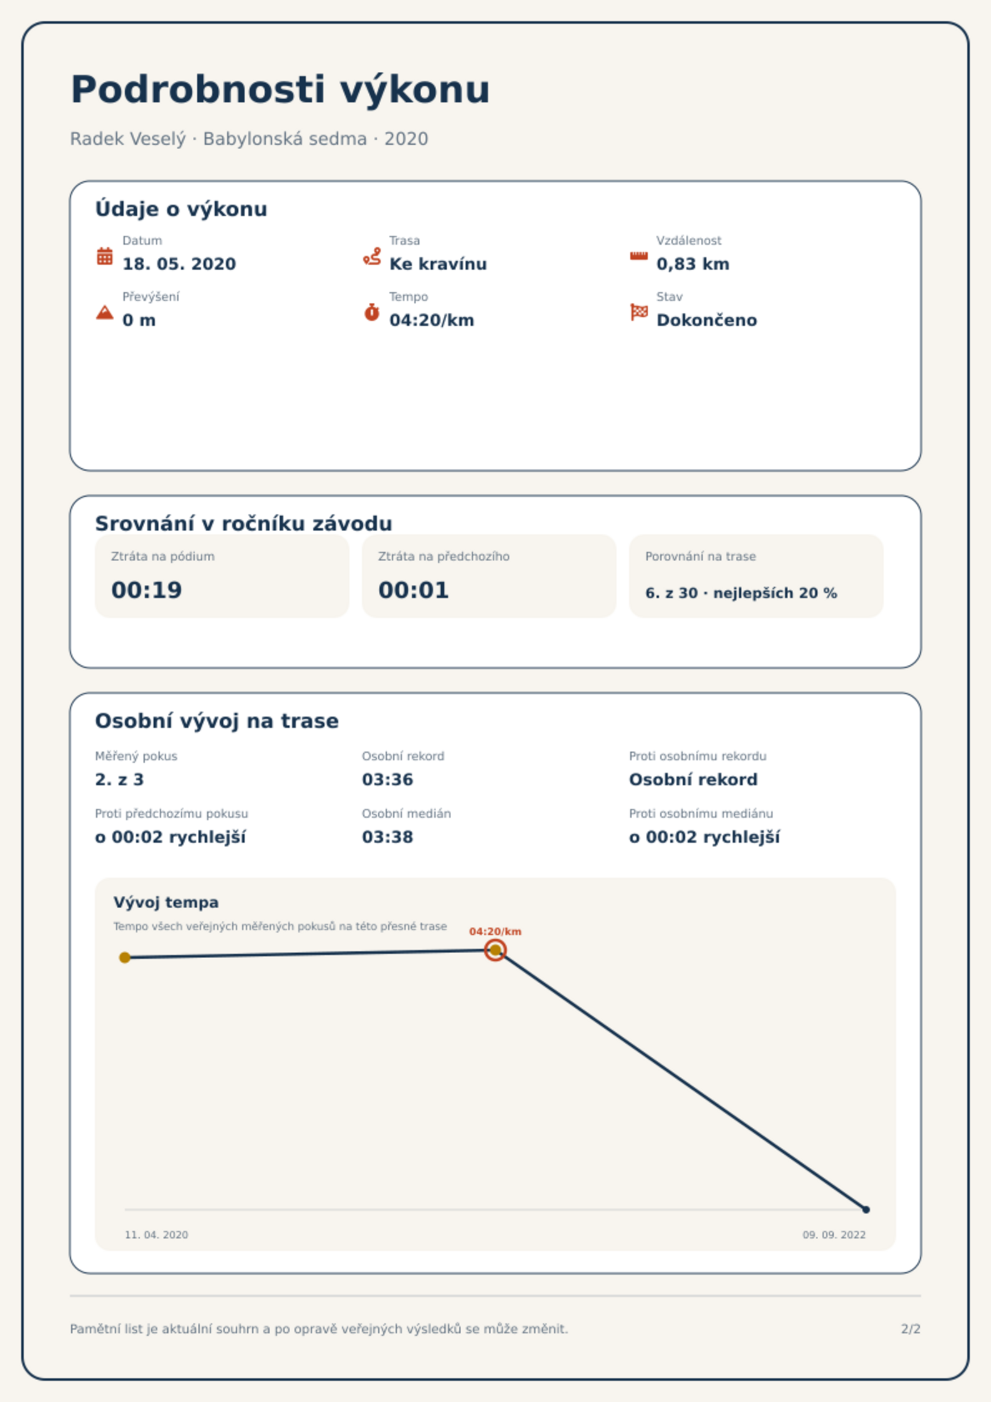Click the Osobní rekord value 03:36
Screen dimensions: 991x1402
[x=388, y=780]
